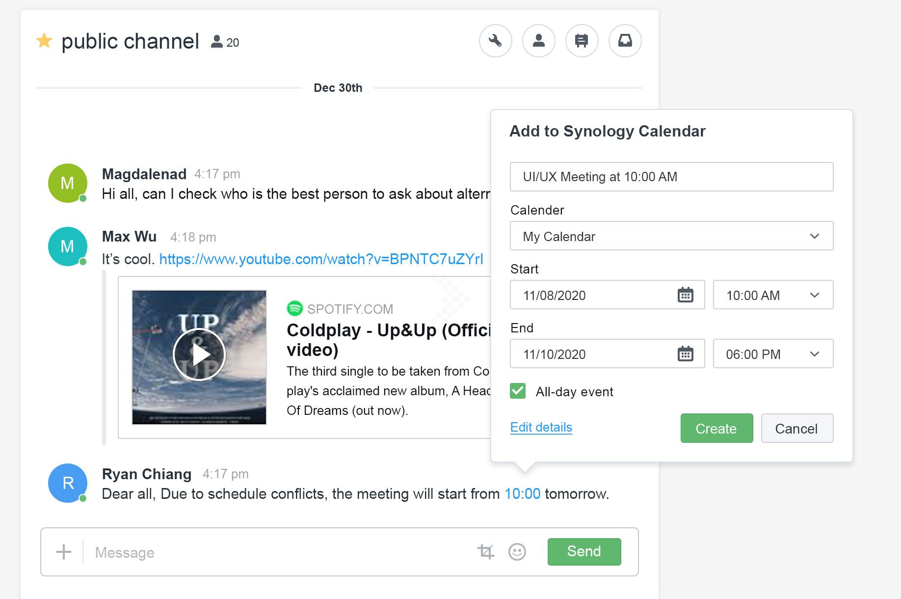Click the highlighted 10:00 time link

coord(521,494)
